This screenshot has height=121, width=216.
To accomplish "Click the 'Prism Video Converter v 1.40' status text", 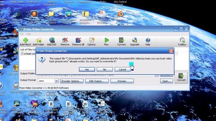I will [x=44, y=88].
